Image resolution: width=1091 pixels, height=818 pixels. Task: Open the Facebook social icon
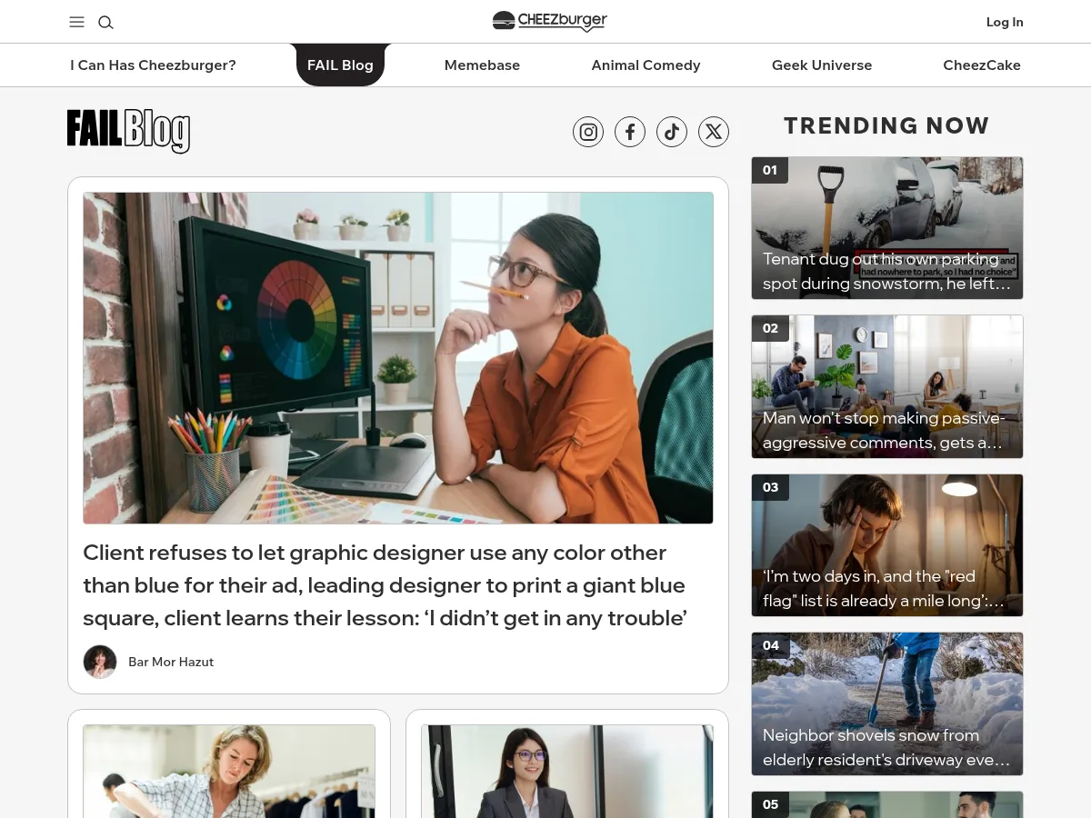click(630, 132)
